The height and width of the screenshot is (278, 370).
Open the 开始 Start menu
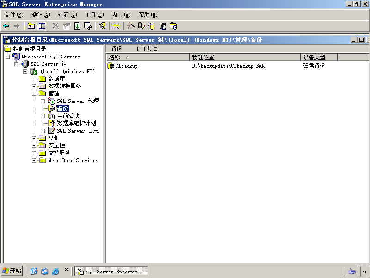(12, 271)
